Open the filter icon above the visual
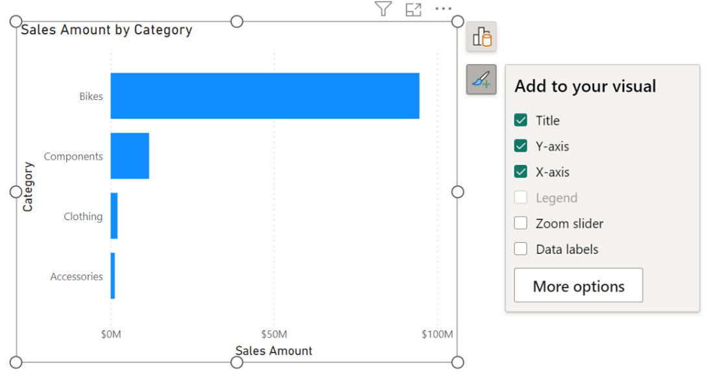The image size is (713, 385). point(383,8)
